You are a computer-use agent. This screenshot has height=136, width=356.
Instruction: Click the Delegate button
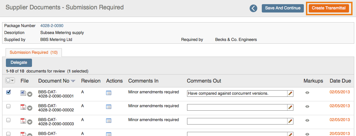pyautogui.click(x=19, y=62)
